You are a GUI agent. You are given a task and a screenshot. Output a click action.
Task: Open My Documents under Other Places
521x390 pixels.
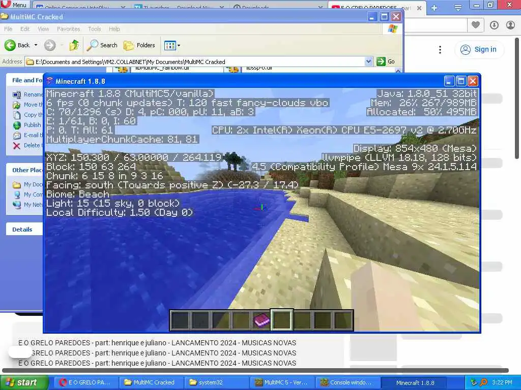pos(27,184)
